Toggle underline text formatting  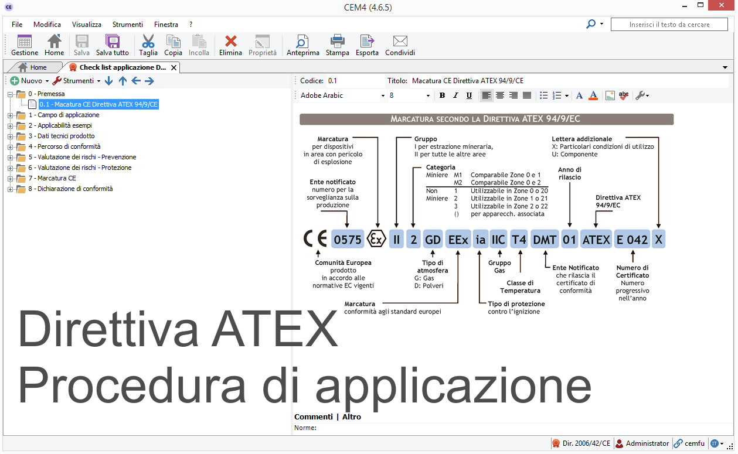tap(469, 95)
